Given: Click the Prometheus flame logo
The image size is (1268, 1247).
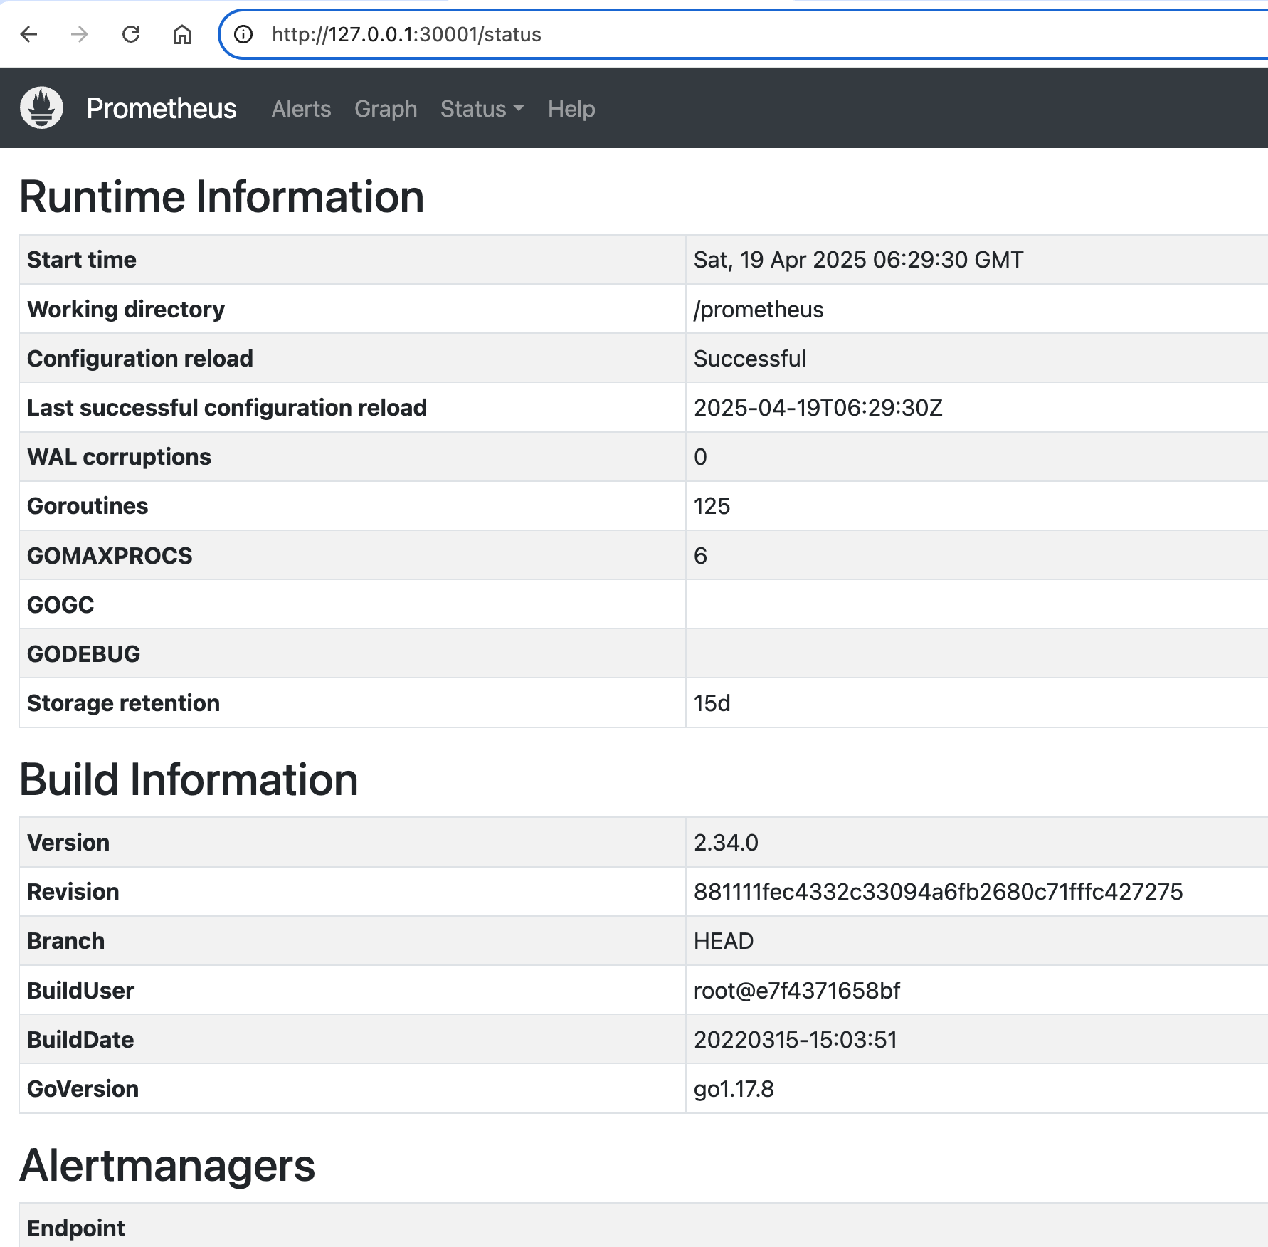Looking at the screenshot, I should [41, 108].
